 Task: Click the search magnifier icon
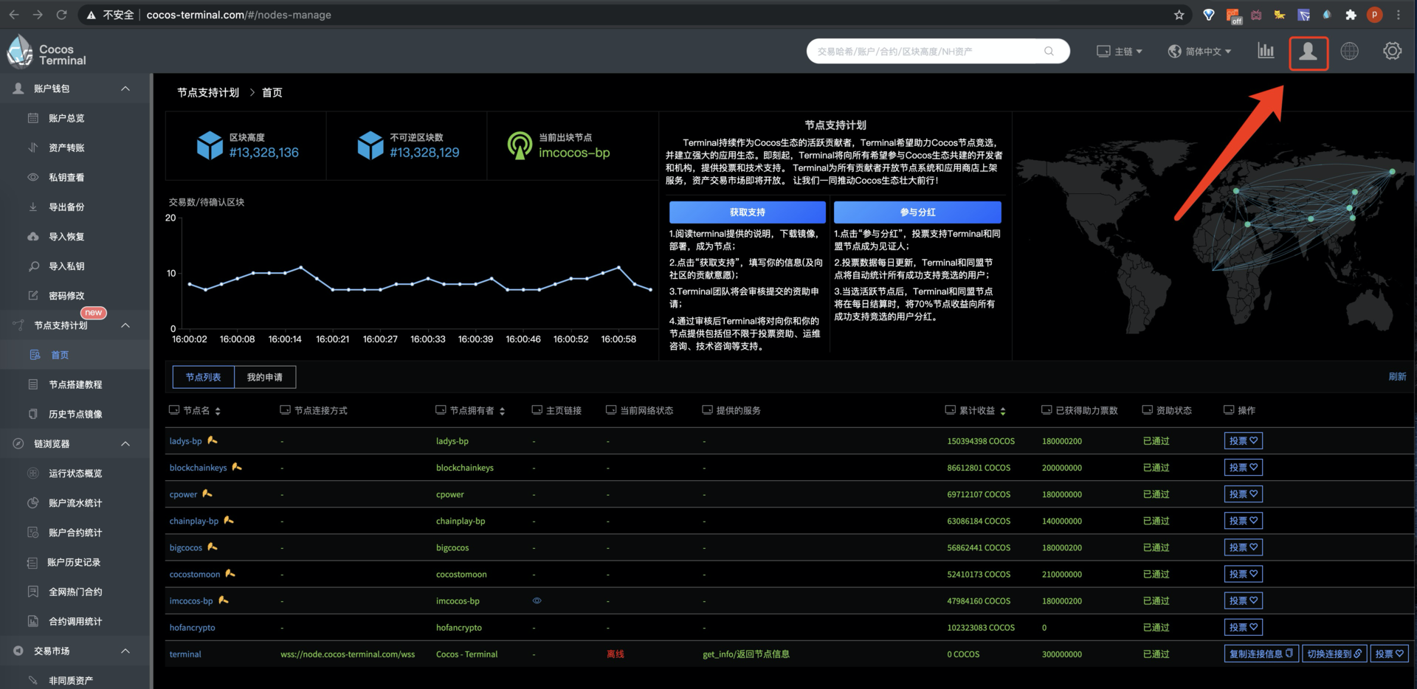pos(1049,51)
